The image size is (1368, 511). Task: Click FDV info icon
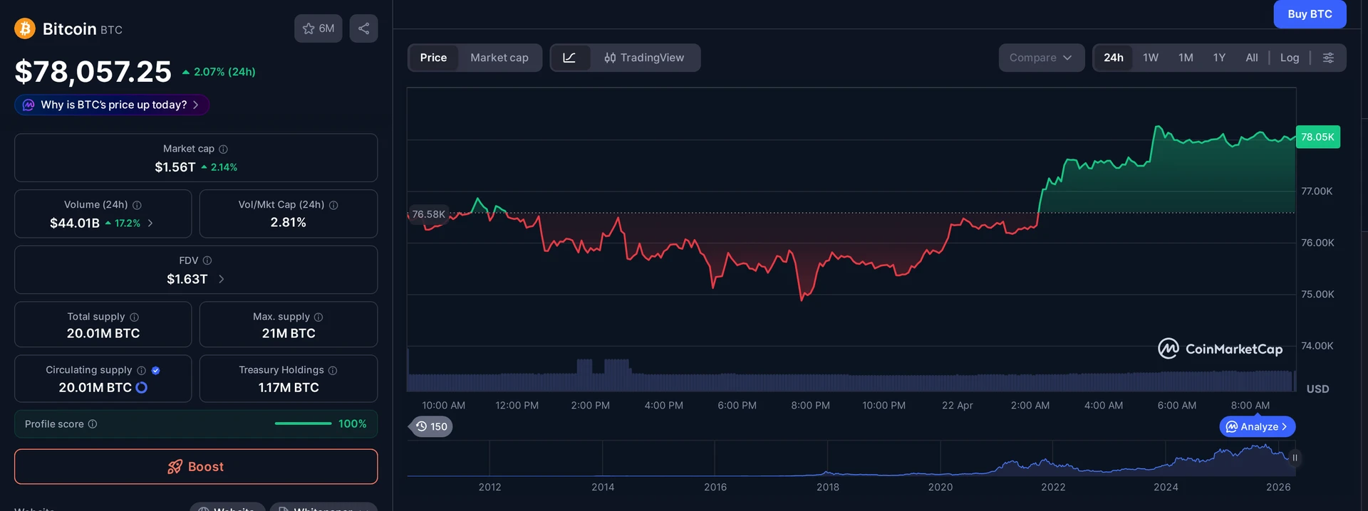point(207,260)
